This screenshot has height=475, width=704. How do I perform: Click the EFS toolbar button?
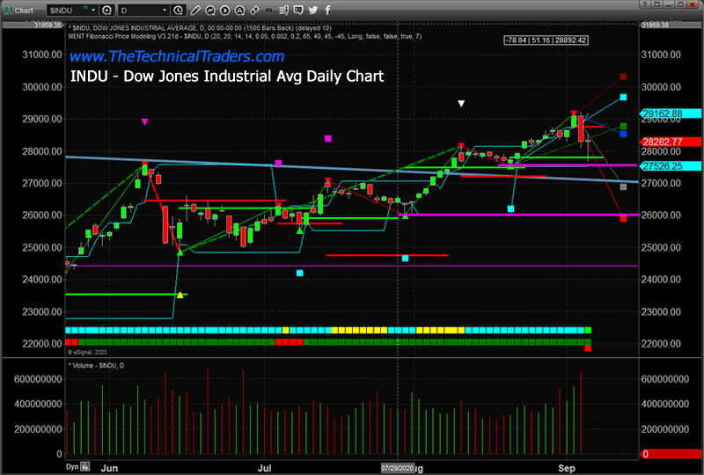268,10
